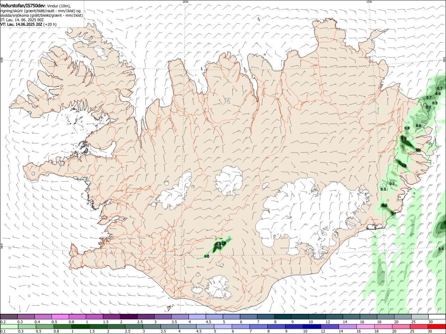Pick the light pink 16 rain legend swatch
Screen dimensions: 446x334
click(x=365, y=327)
